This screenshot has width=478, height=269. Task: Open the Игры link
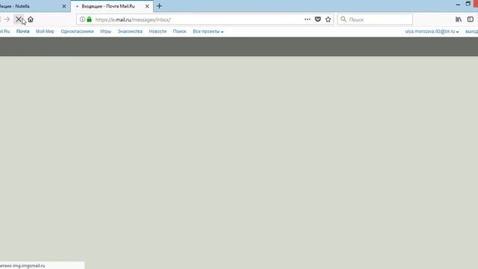(105, 31)
